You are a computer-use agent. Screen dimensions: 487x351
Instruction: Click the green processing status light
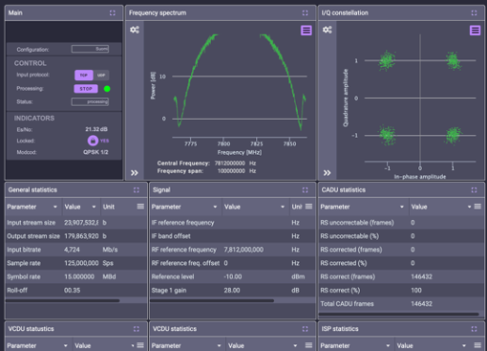pyautogui.click(x=107, y=89)
